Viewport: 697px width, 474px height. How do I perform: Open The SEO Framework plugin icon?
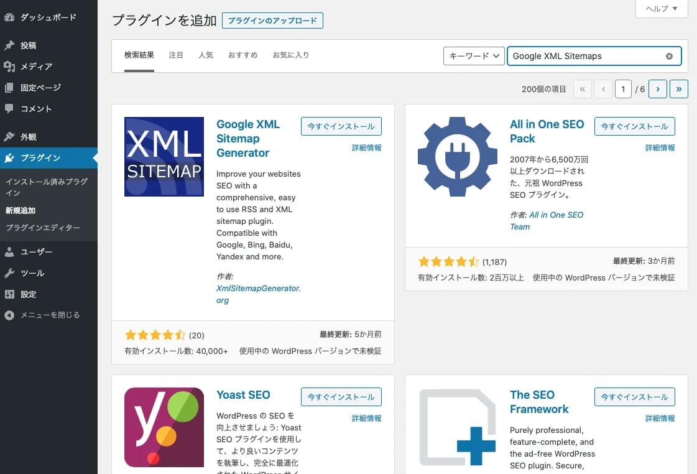click(x=458, y=427)
